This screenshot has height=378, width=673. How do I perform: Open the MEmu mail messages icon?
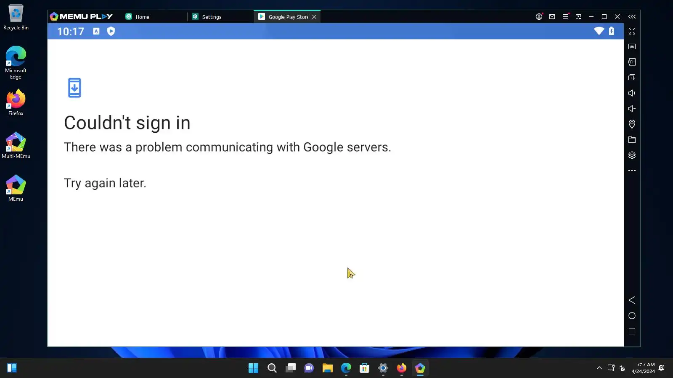pos(552,17)
